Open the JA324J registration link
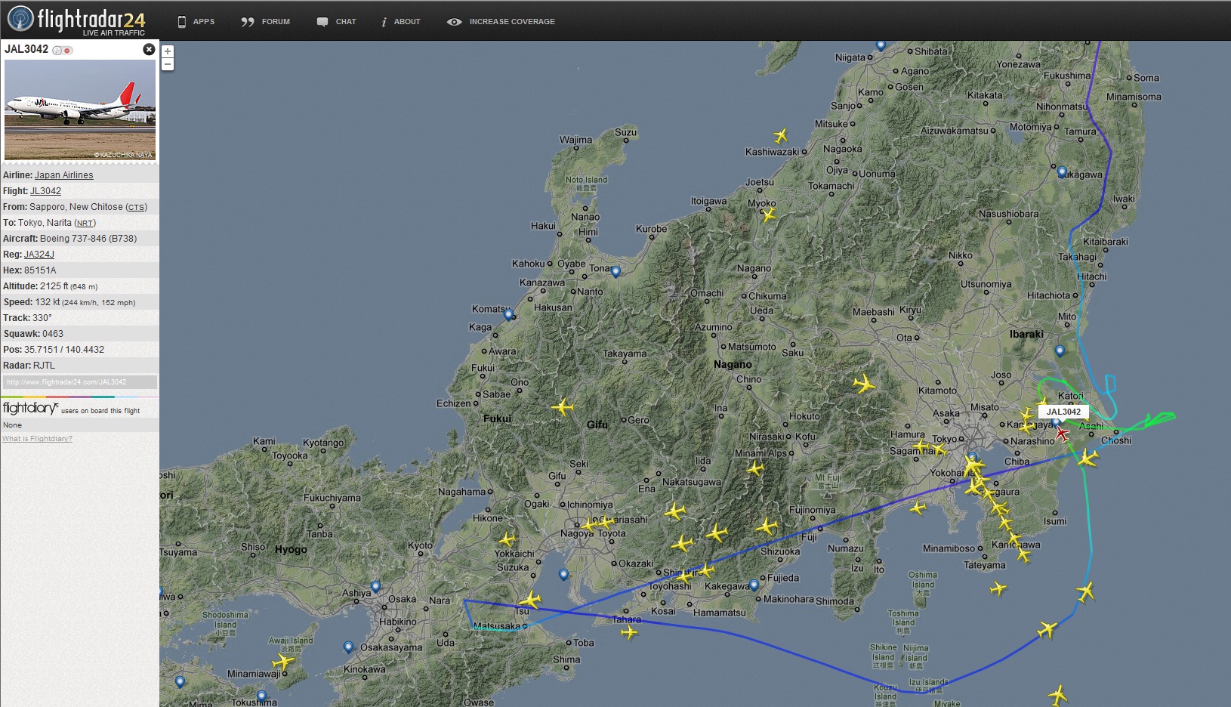The image size is (1231, 707). [x=39, y=255]
